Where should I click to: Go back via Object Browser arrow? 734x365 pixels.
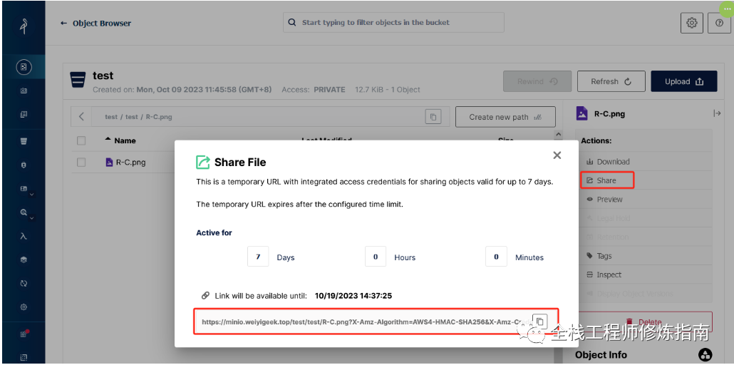click(63, 23)
